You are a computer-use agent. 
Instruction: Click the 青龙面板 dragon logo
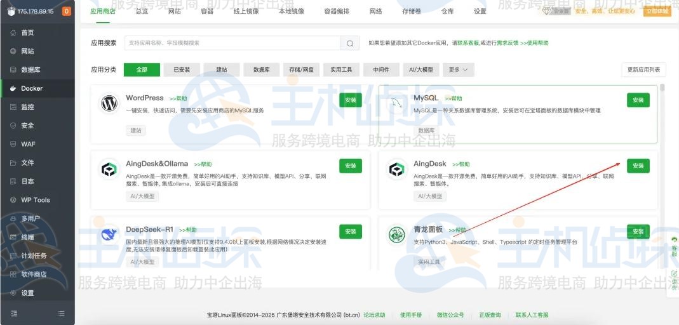pos(396,235)
